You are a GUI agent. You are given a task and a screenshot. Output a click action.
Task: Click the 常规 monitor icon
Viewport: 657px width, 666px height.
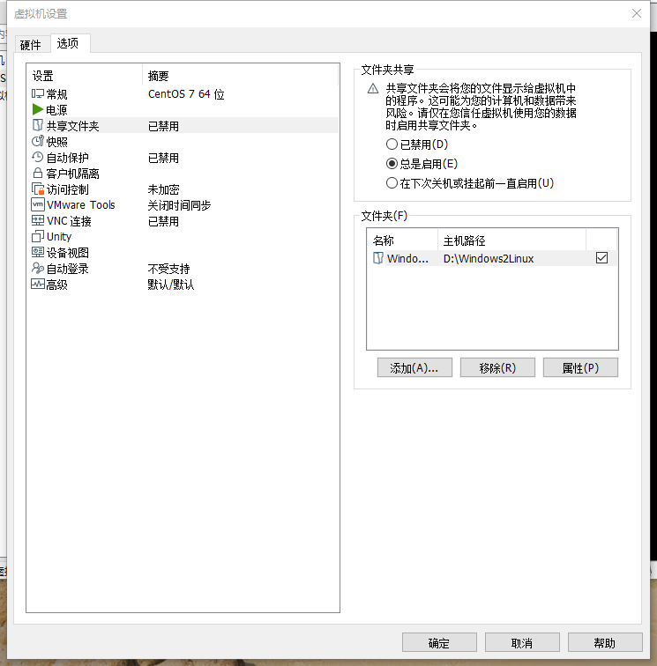(37, 94)
